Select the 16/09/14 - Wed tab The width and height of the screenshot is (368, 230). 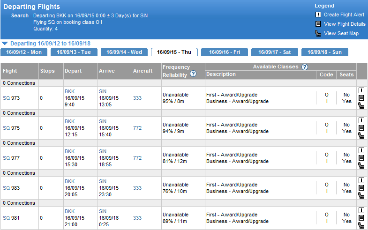click(x=124, y=52)
